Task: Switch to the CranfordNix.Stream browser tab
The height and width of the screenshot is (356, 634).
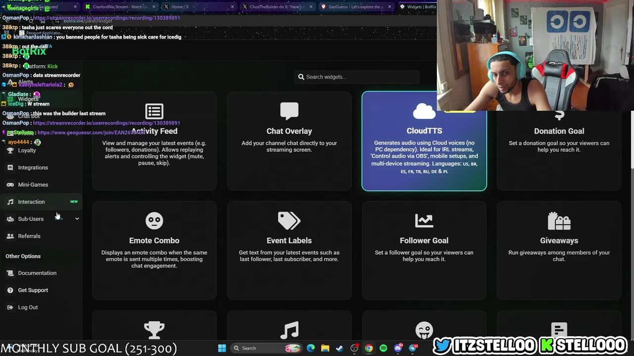Action: (x=120, y=6)
